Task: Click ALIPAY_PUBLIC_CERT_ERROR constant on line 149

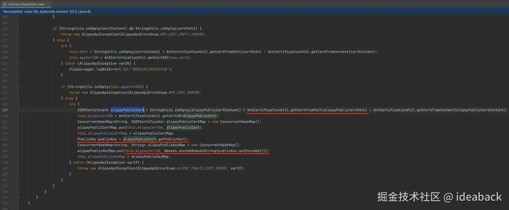Action: [x=200, y=168]
